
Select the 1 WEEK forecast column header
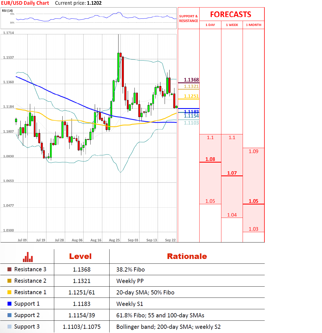(232, 25)
